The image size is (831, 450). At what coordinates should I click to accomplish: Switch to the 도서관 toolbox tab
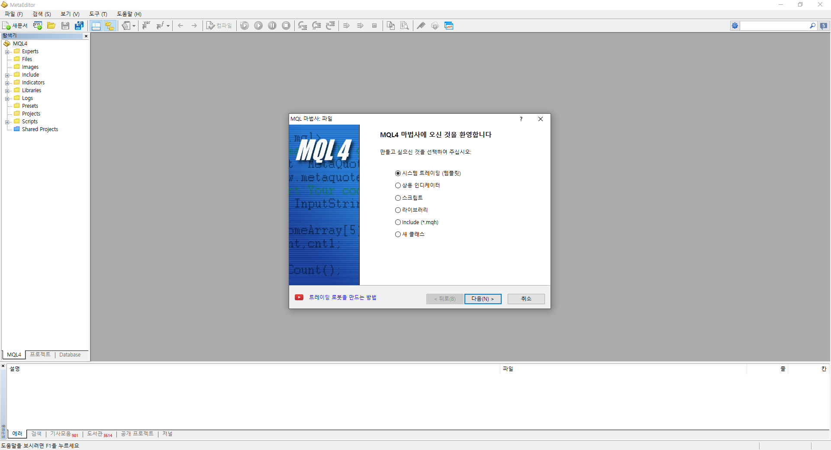point(100,434)
